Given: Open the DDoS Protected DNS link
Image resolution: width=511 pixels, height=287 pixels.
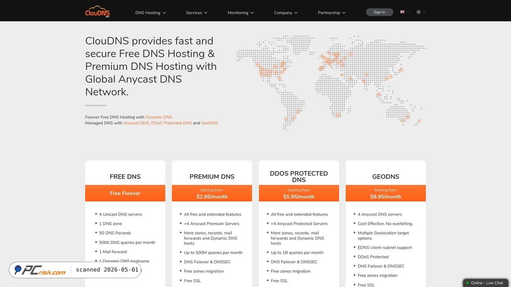Looking at the screenshot, I should (x=171, y=123).
